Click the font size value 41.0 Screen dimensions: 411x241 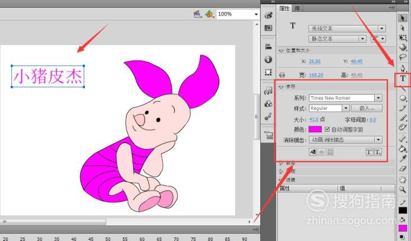314,120
